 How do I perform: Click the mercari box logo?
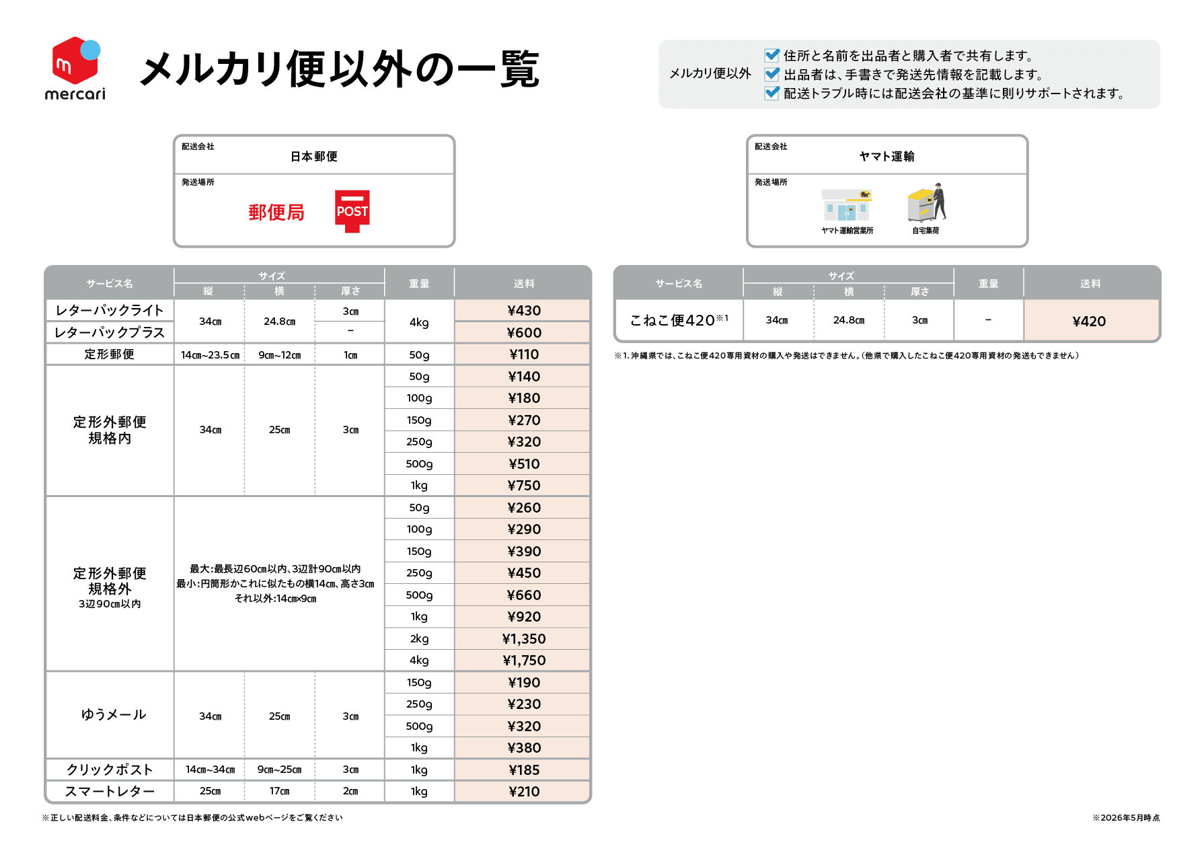[x=76, y=60]
